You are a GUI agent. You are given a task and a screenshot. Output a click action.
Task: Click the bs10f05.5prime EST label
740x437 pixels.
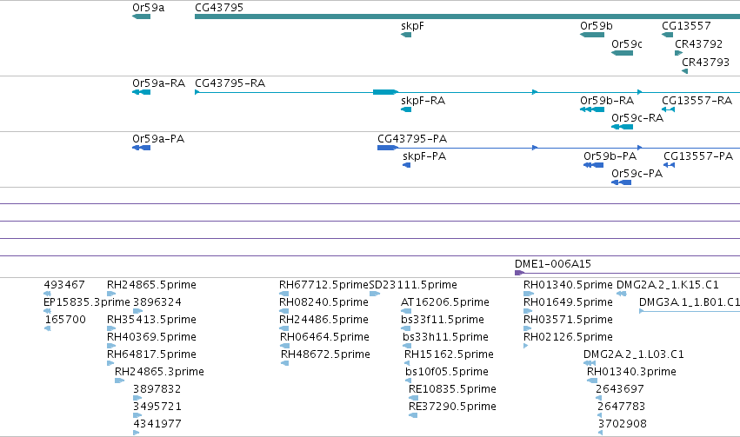click(447, 372)
